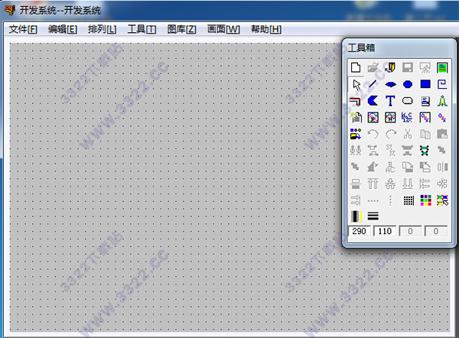Click the colored shapes with arrow icon

356,134
